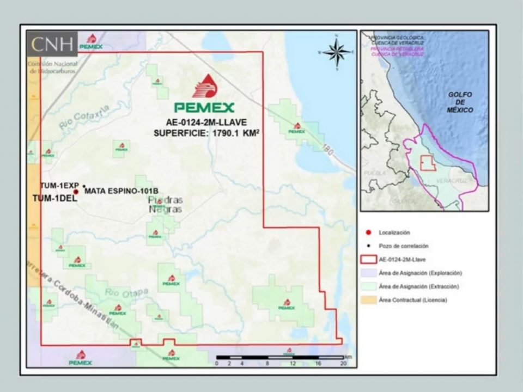The width and height of the screenshot is (523, 392).
Task: Click the large PEMEX eagle logo above AE-0124-2M-LLAVE
Action: (204, 93)
